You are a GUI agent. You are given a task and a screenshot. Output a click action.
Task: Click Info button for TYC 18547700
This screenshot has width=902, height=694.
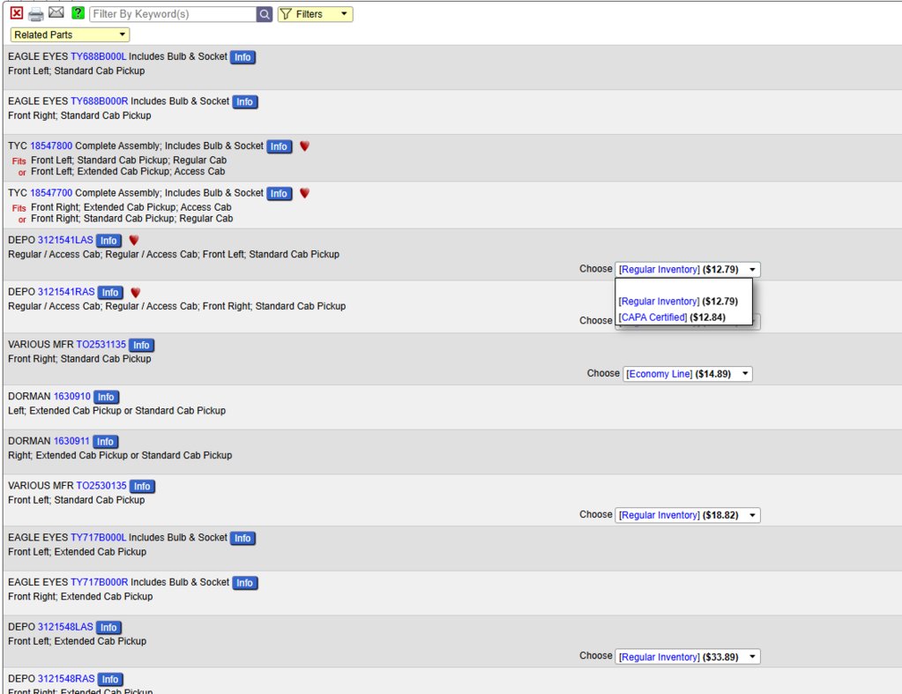coord(279,194)
